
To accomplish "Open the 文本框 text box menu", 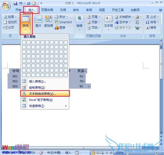I will coord(109,23).
